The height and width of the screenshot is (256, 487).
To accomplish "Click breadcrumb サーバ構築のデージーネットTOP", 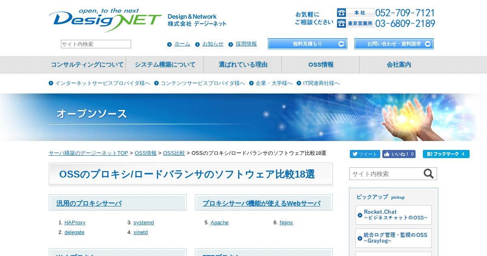I will (x=88, y=153).
